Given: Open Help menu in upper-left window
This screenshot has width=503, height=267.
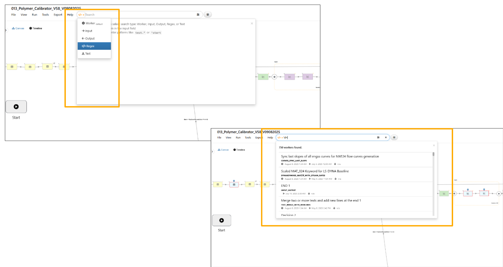Looking at the screenshot, I should 70,15.
